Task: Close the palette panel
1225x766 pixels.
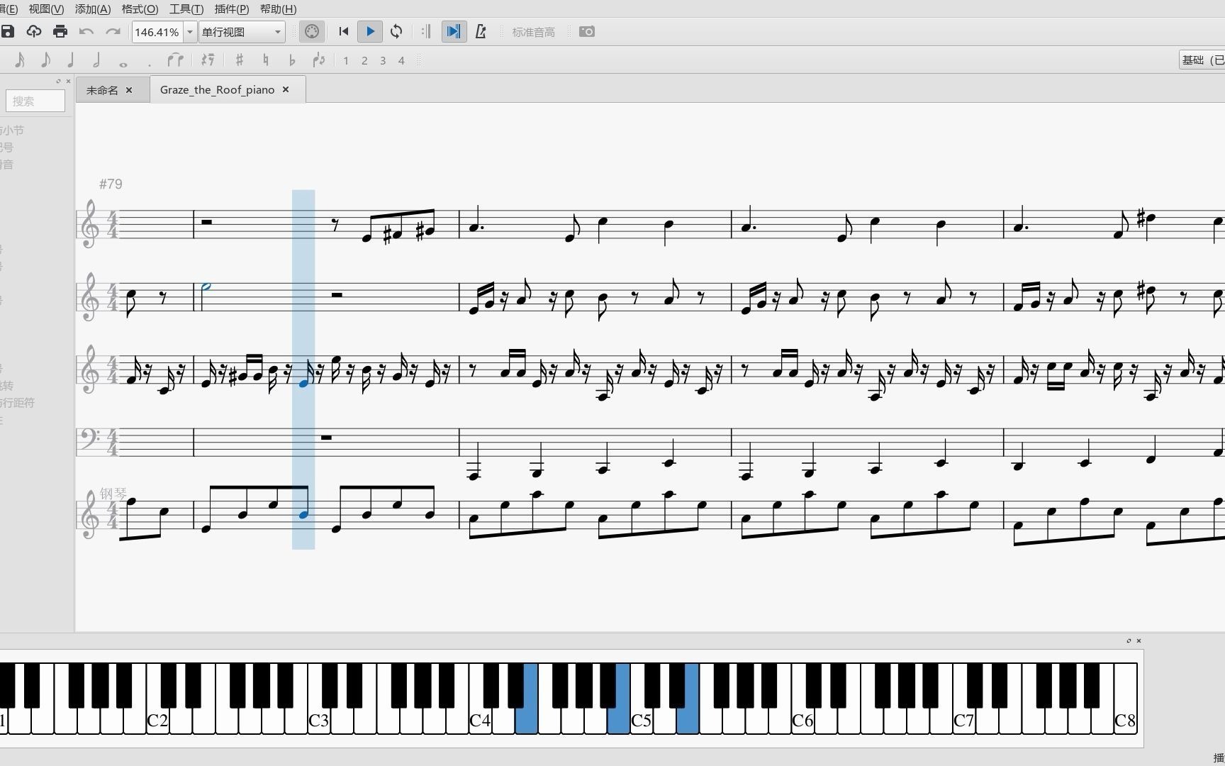Action: [68, 82]
